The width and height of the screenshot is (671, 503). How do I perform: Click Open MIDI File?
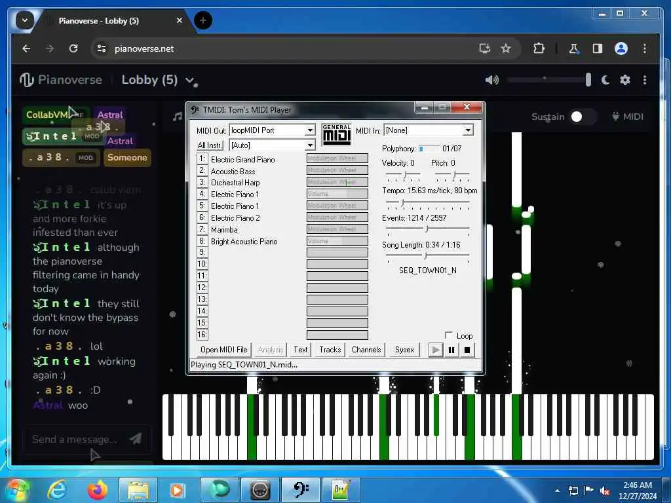pos(224,350)
